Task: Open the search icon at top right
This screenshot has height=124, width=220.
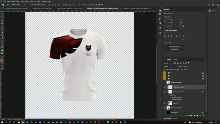Action: (209, 5)
